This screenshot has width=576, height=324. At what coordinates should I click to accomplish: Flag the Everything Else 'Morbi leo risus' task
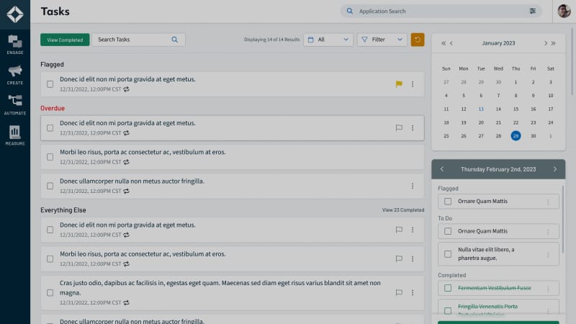(399, 259)
